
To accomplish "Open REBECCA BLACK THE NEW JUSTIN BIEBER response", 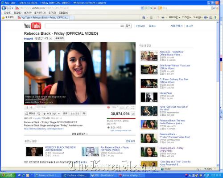I will point(60,149).
